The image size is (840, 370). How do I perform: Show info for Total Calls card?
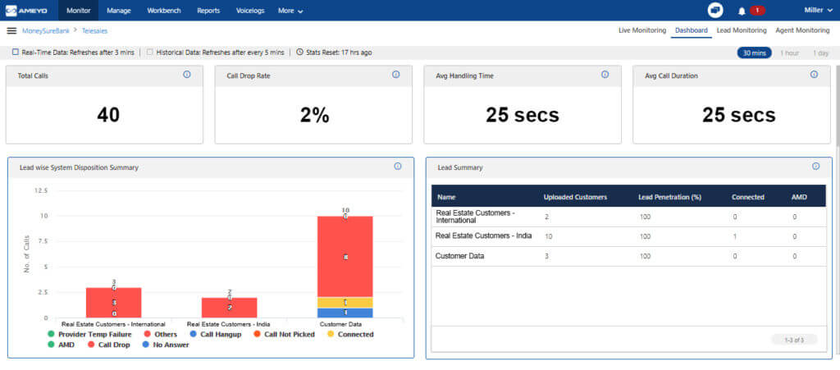(187, 75)
